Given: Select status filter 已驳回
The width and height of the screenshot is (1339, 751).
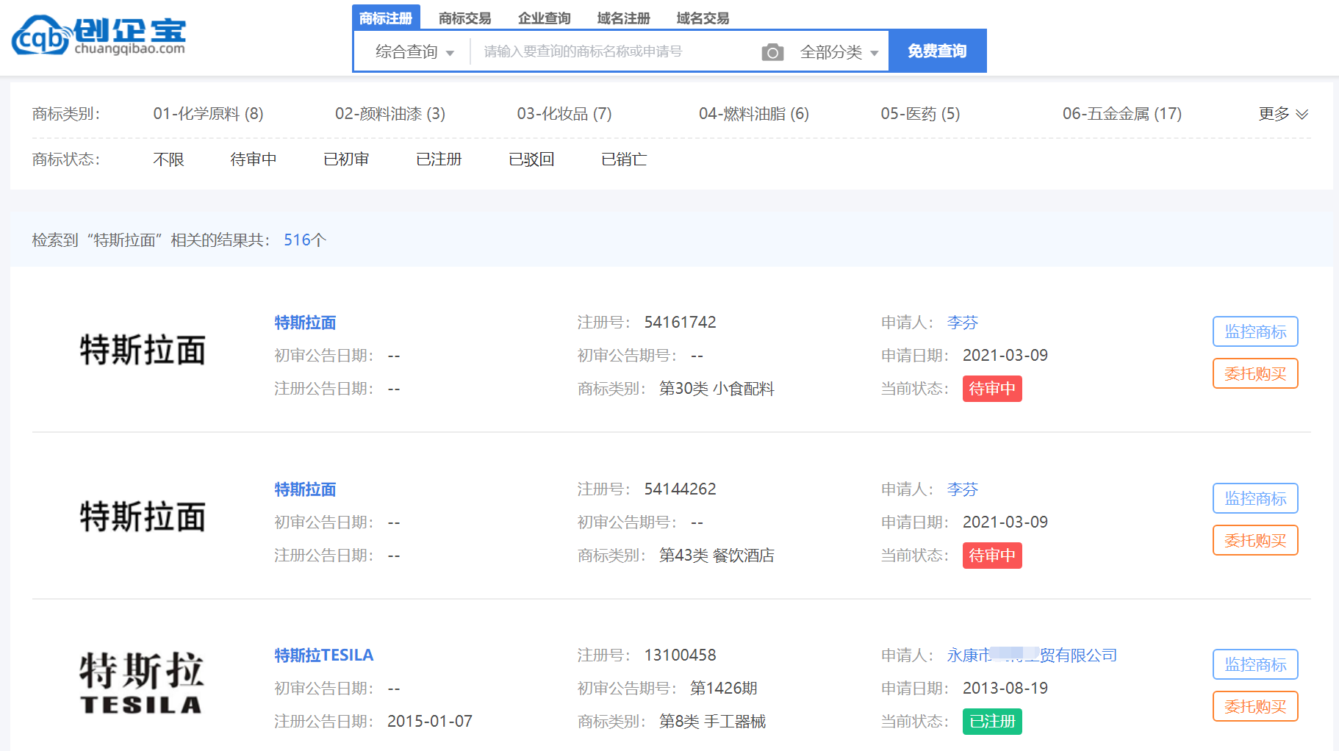Looking at the screenshot, I should 531,159.
